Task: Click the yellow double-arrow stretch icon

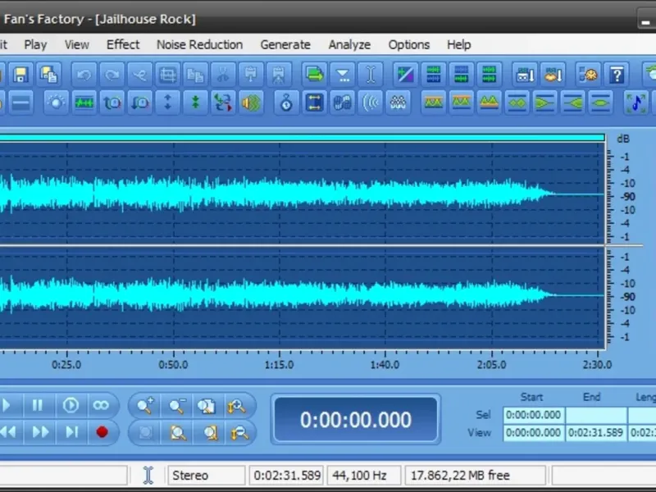Action: 315,102
